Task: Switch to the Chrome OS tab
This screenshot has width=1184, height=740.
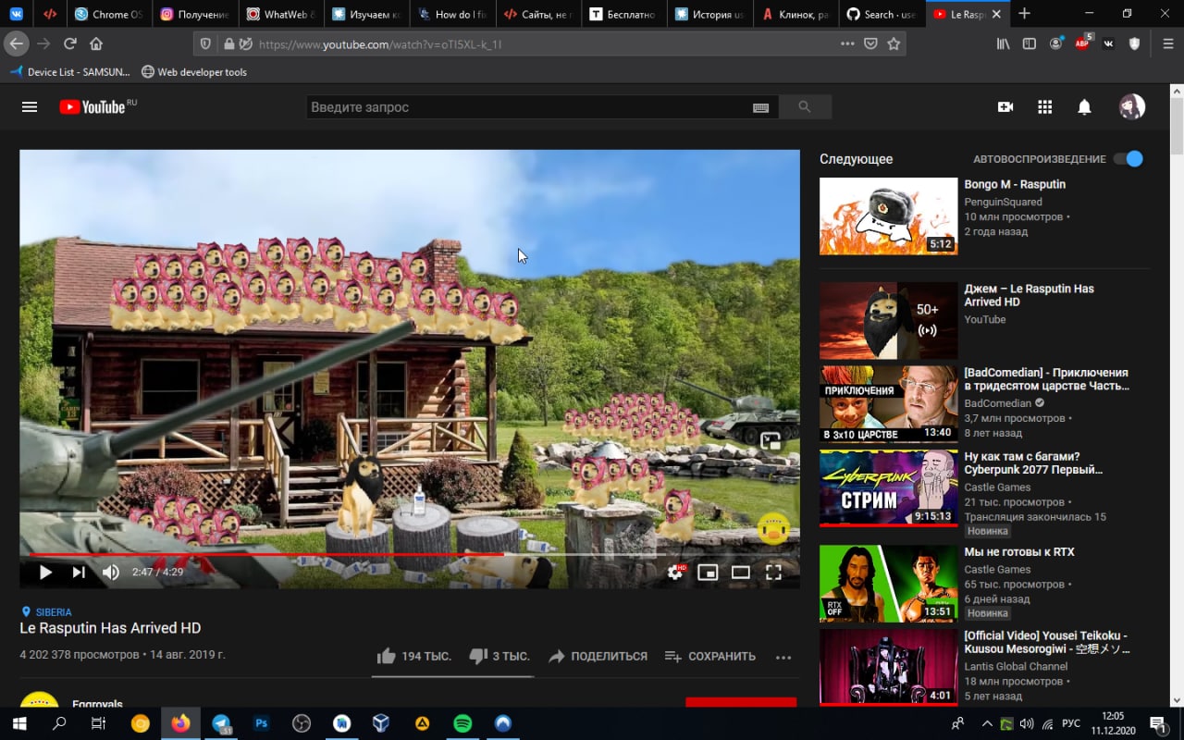Action: click(109, 14)
